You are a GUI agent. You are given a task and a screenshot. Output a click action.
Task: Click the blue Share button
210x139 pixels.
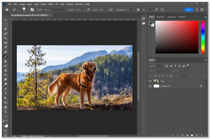[x=189, y=10]
